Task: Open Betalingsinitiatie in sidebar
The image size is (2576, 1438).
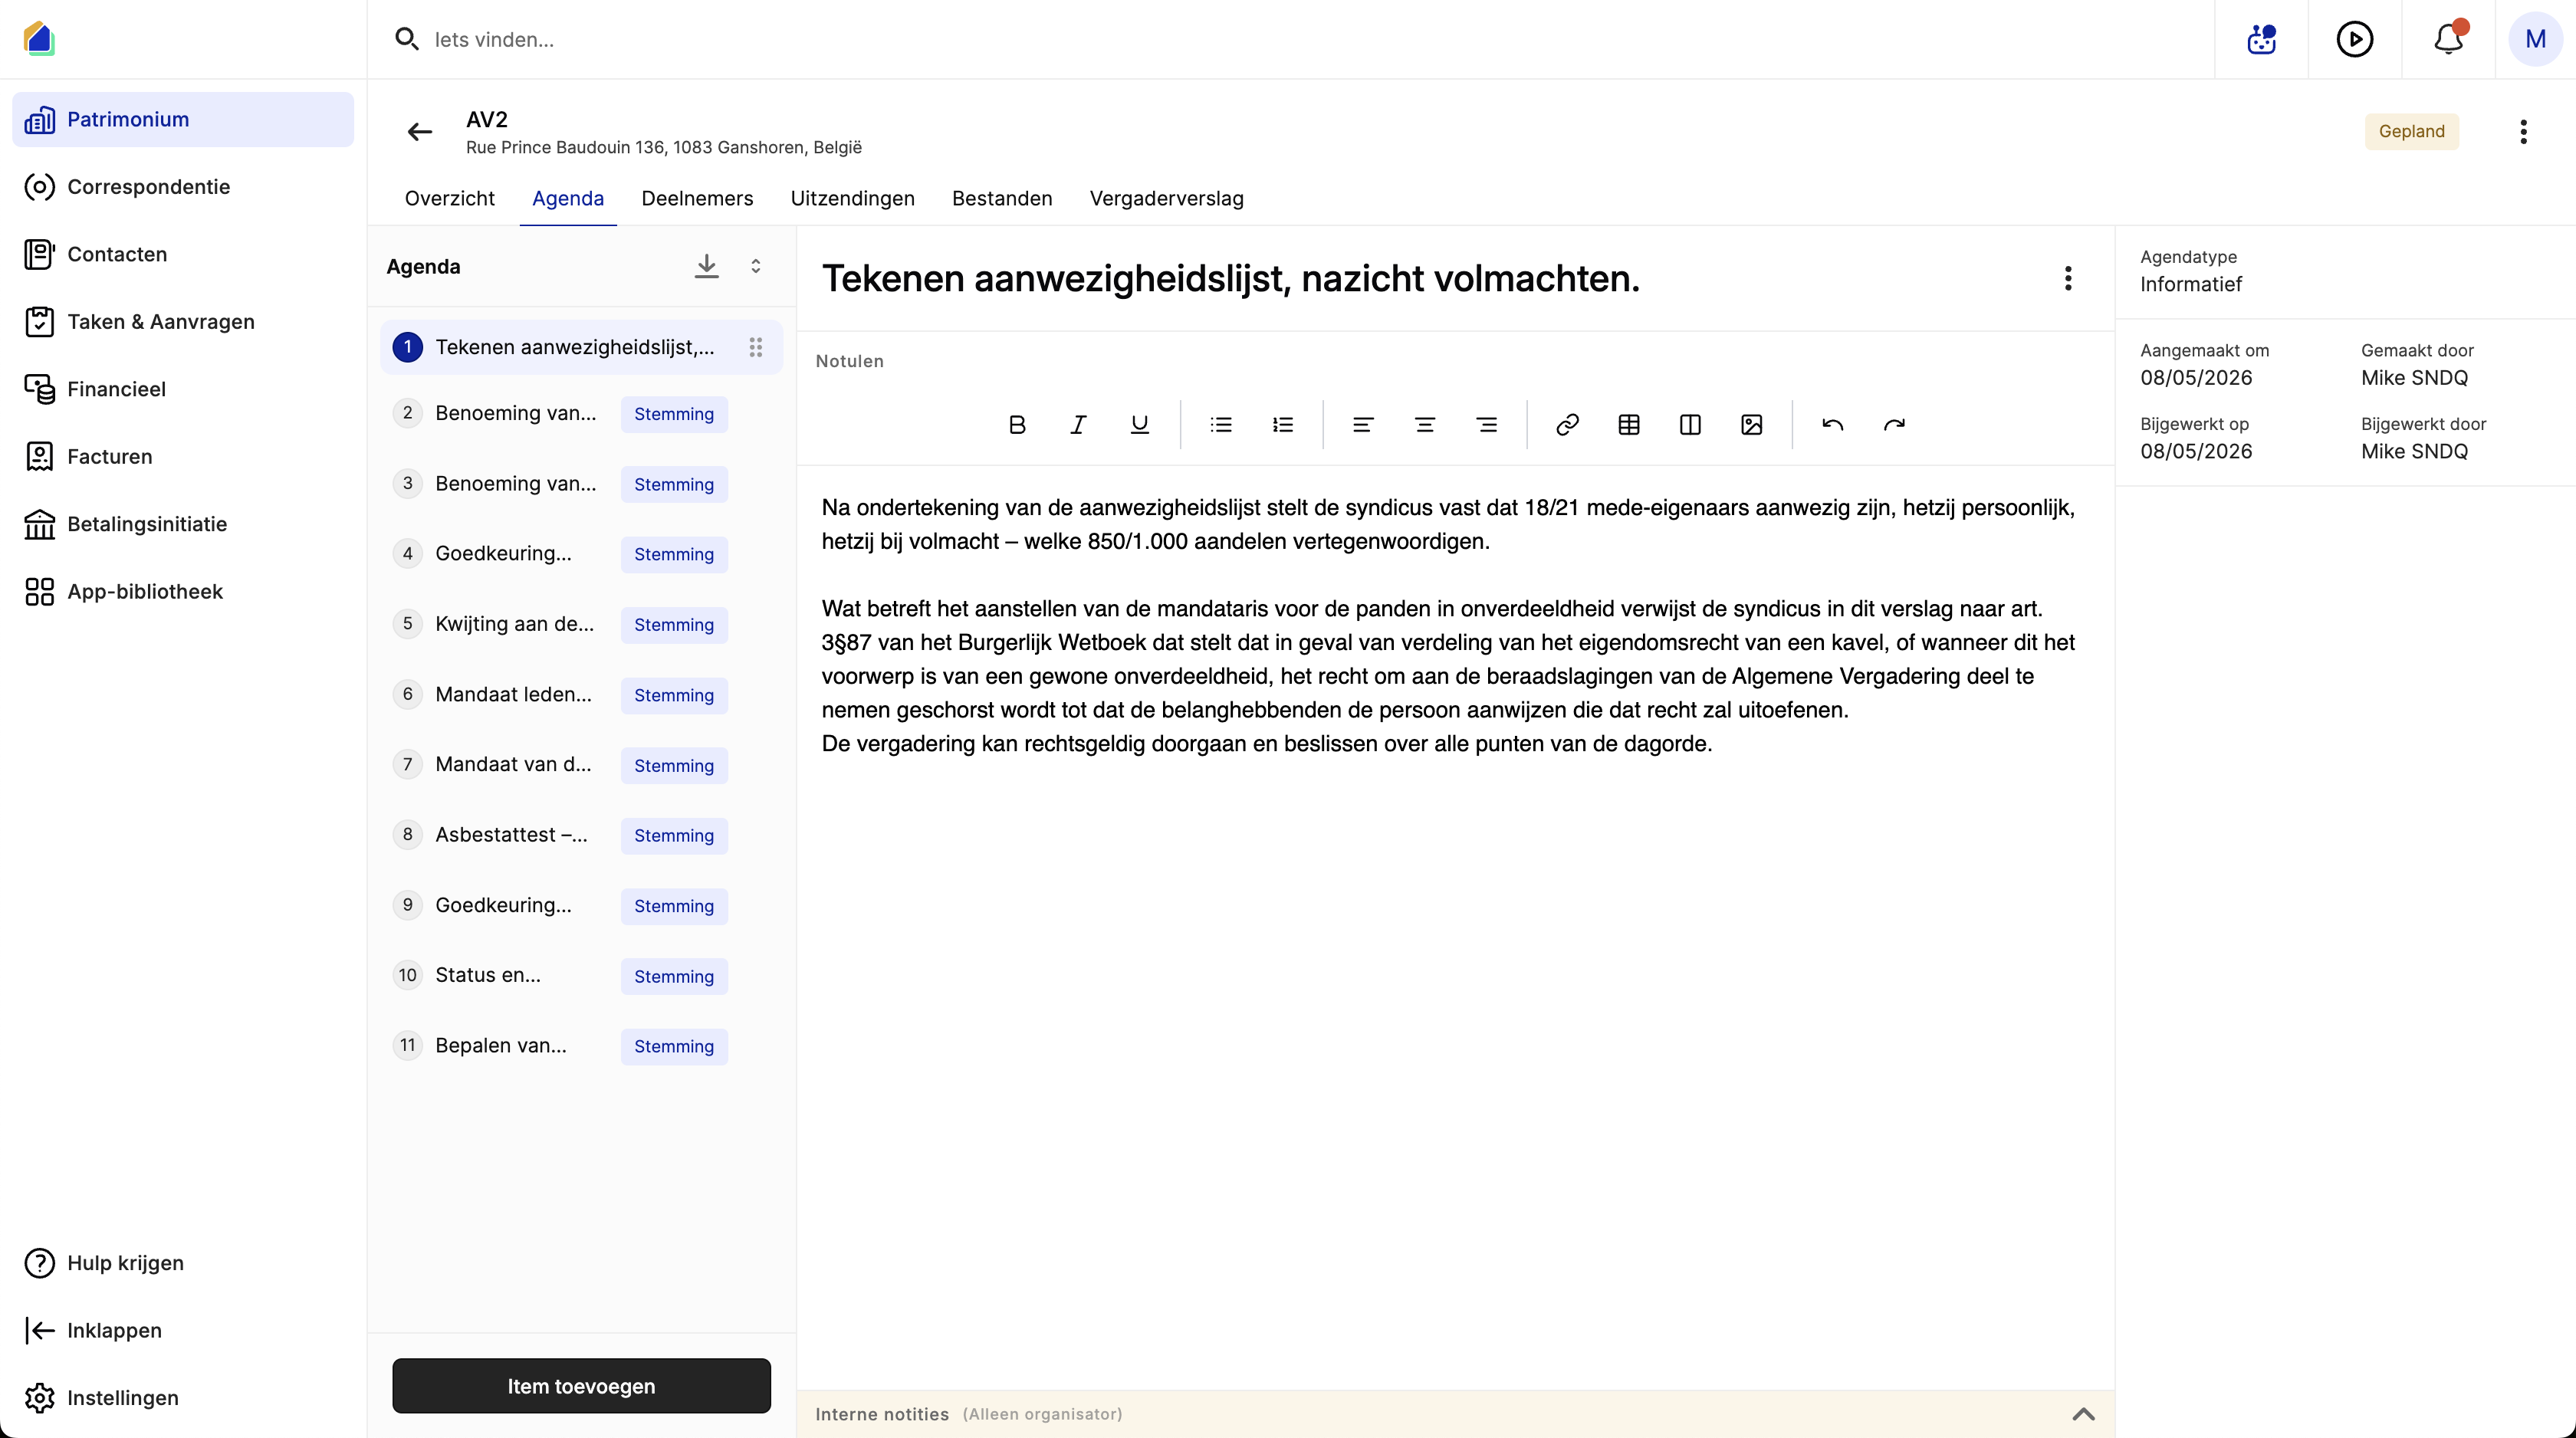Action: tap(183, 524)
